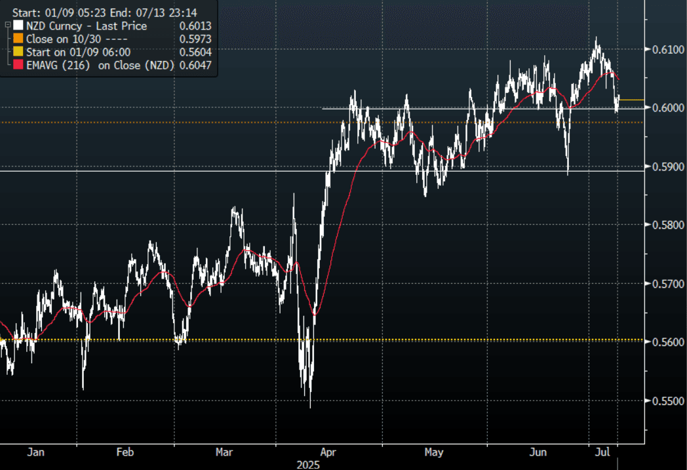
Task: Click the Mar x-axis label
Action: coord(224,452)
